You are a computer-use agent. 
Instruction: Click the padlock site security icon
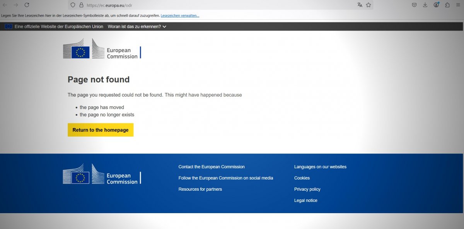[x=81, y=5]
